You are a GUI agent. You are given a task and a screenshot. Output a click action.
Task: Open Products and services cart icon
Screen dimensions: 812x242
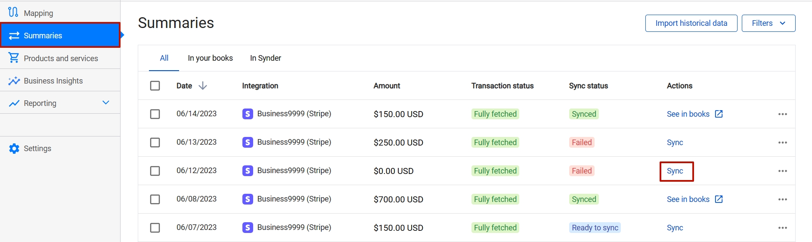(x=14, y=58)
